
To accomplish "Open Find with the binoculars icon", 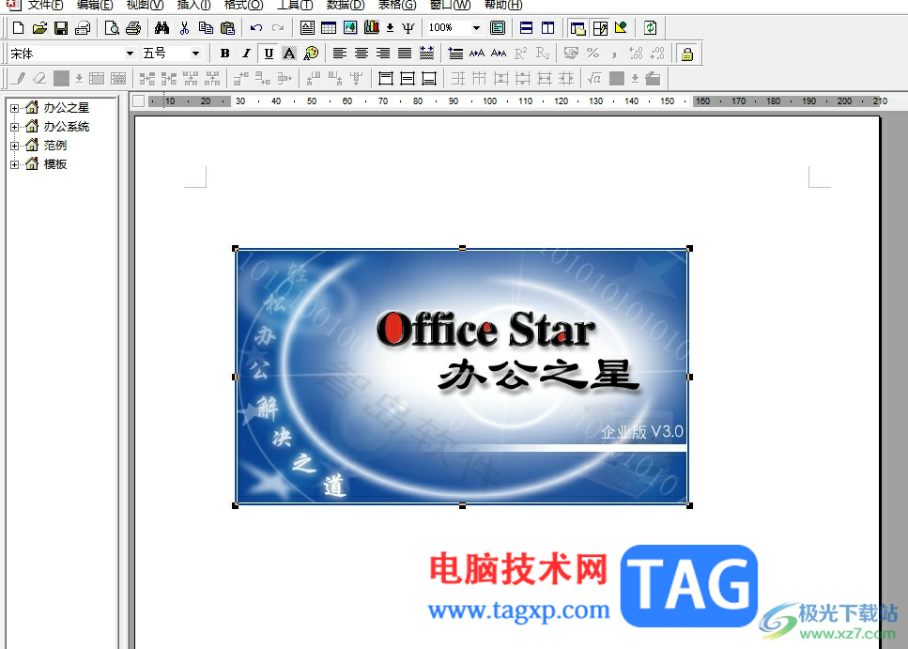I will point(162,28).
